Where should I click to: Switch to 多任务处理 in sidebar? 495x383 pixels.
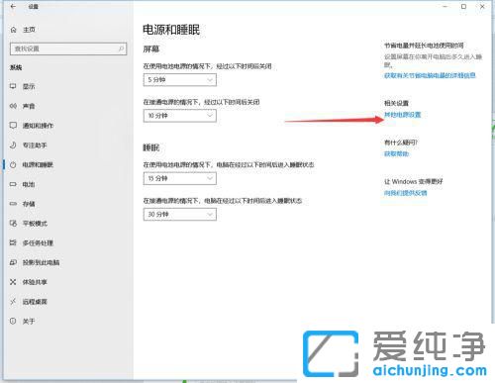(x=38, y=243)
